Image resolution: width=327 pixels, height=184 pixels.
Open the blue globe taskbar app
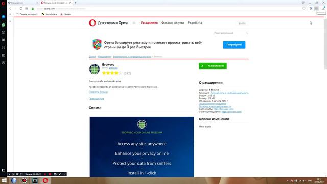pos(14,180)
